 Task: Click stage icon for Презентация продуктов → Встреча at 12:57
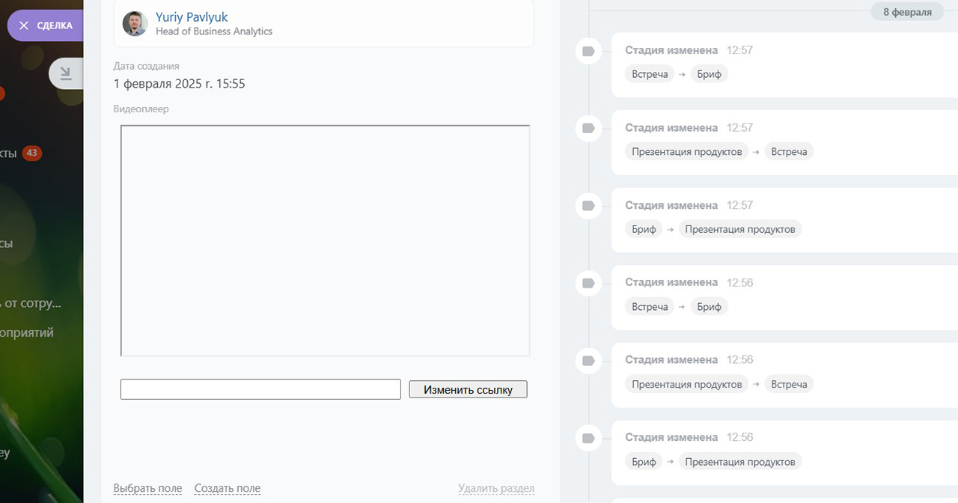(x=588, y=128)
